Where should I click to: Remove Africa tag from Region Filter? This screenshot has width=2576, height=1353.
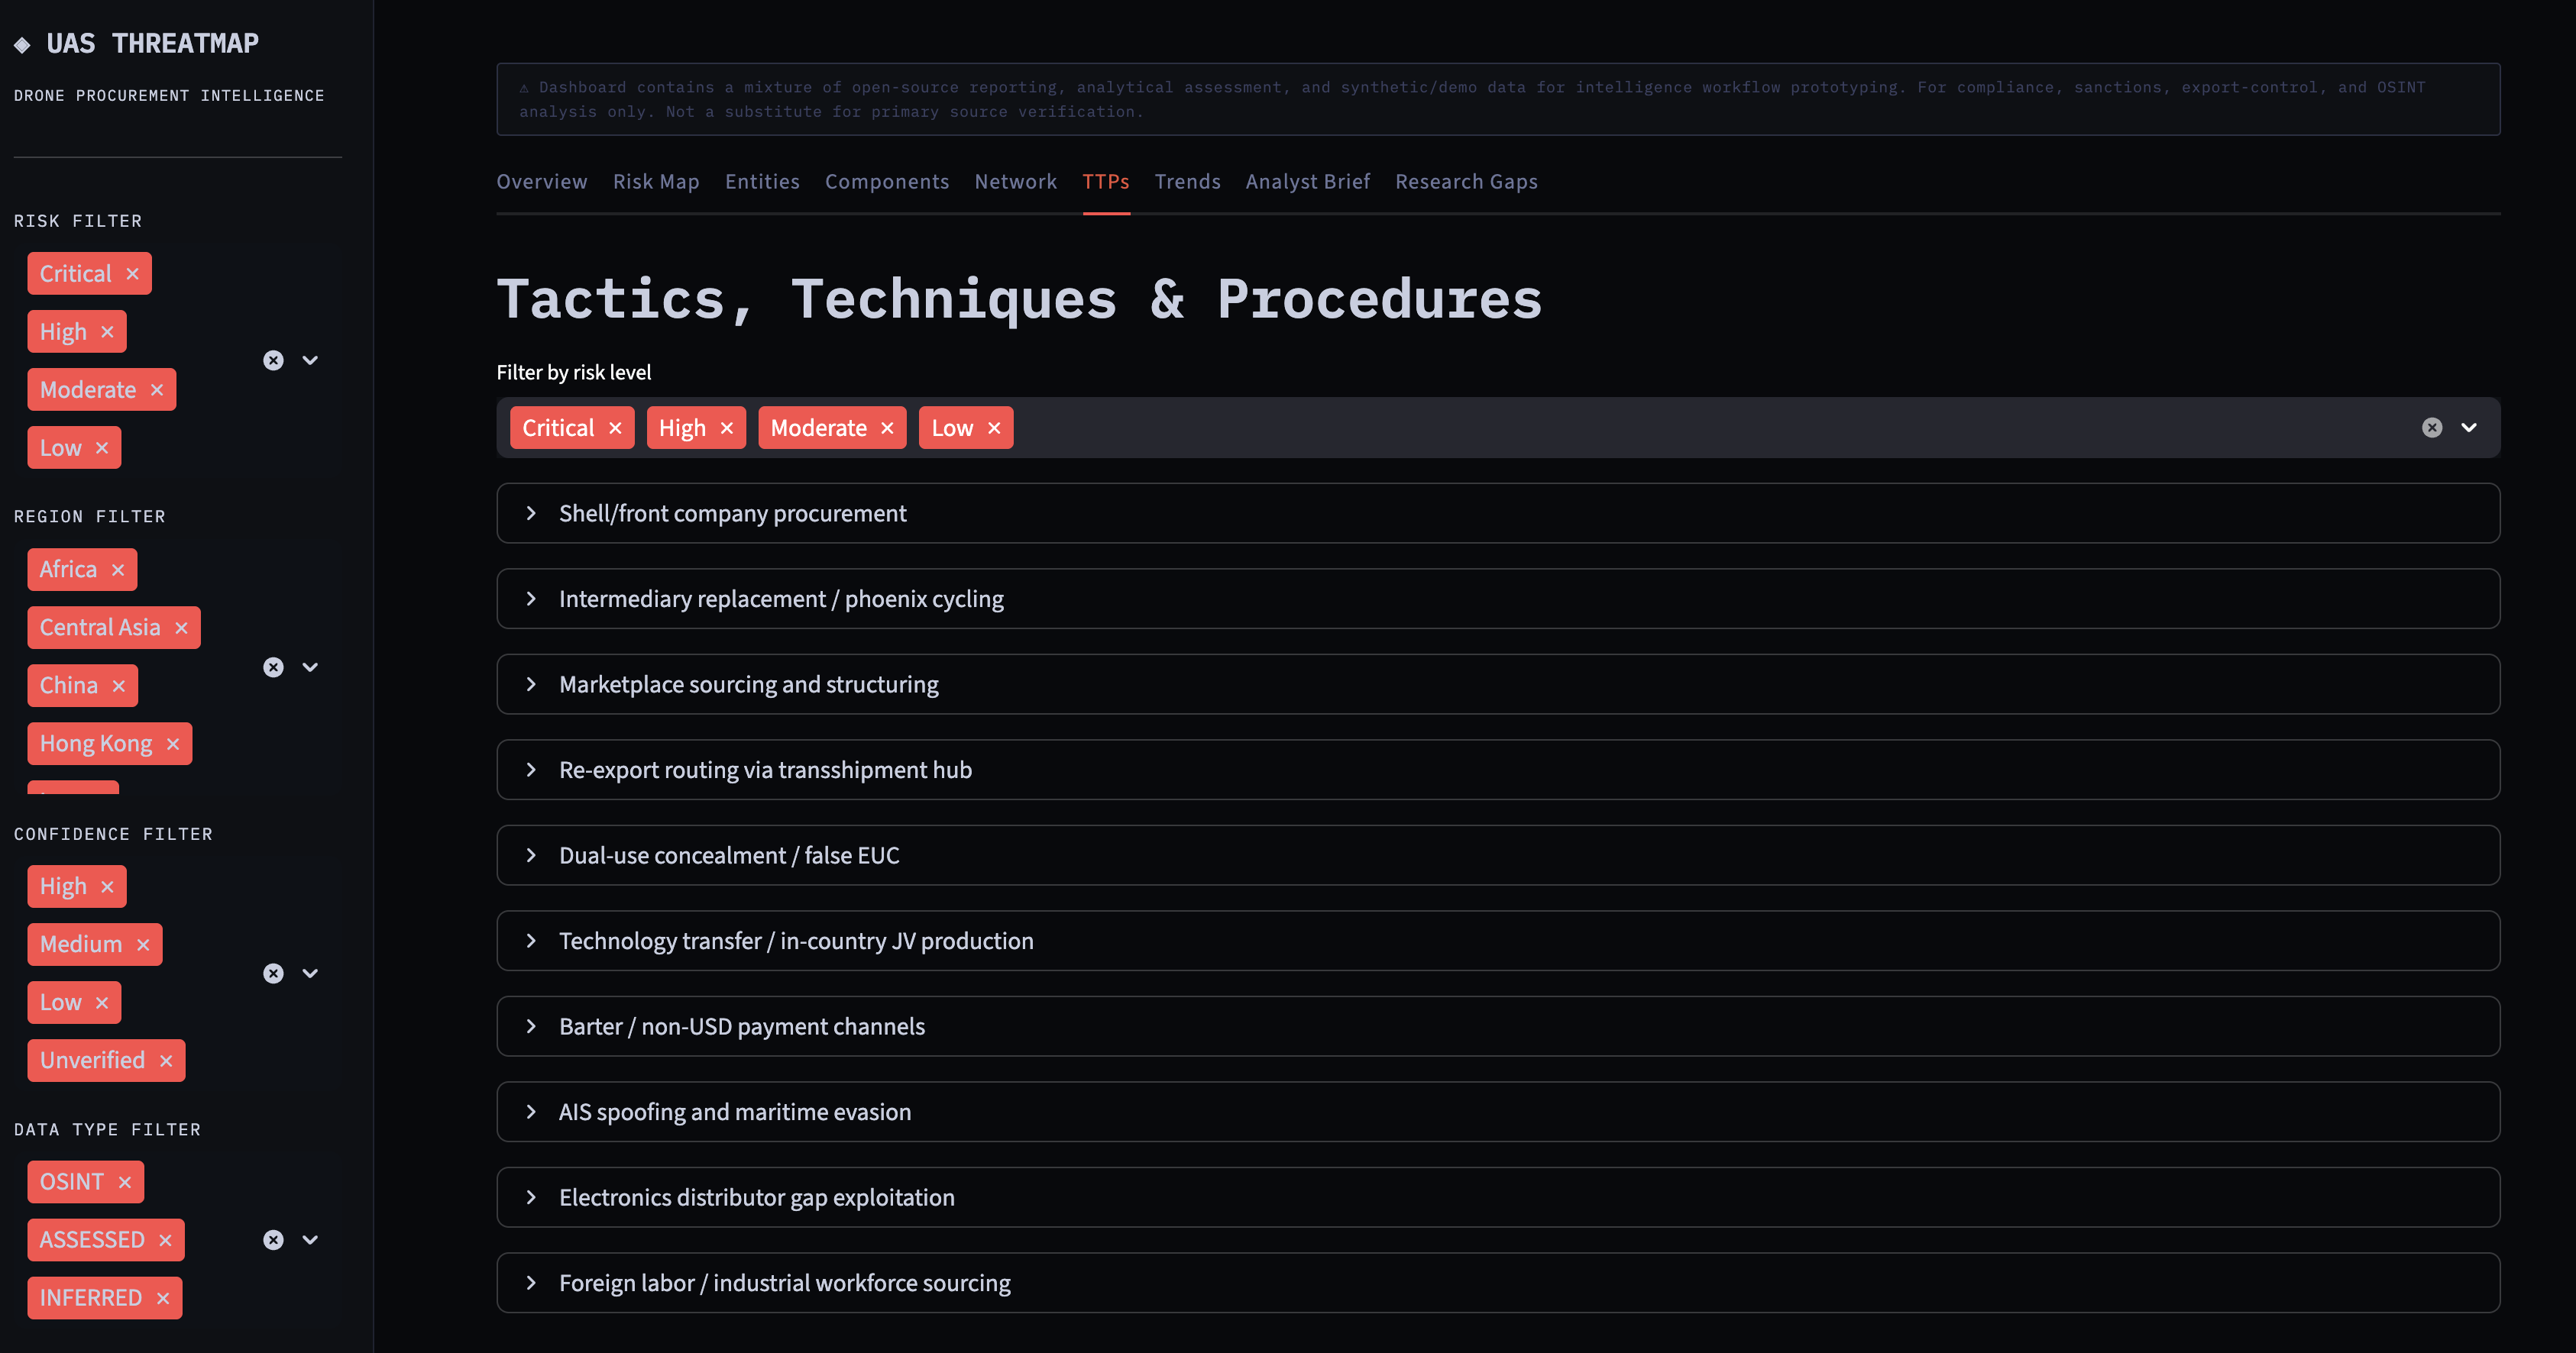[x=118, y=570]
